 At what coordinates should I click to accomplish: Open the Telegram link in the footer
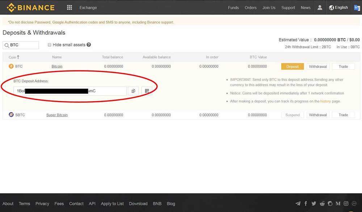pyautogui.click(x=298, y=203)
